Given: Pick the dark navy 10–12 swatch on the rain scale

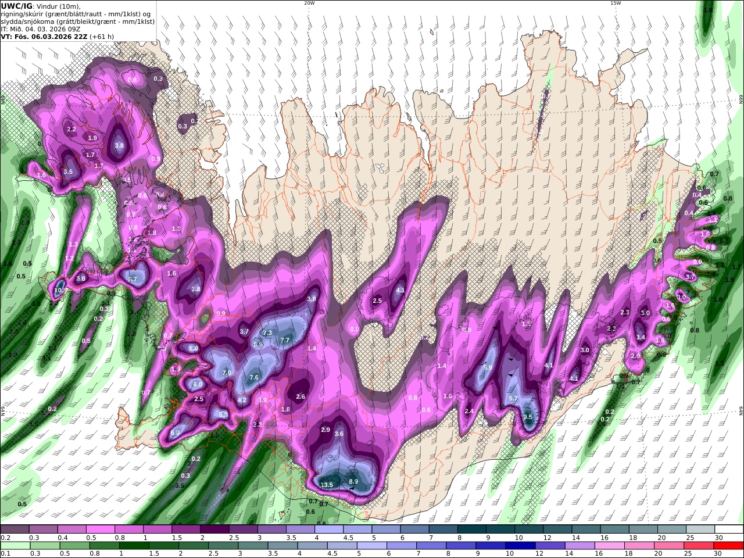Looking at the screenshot, I should (519, 546).
